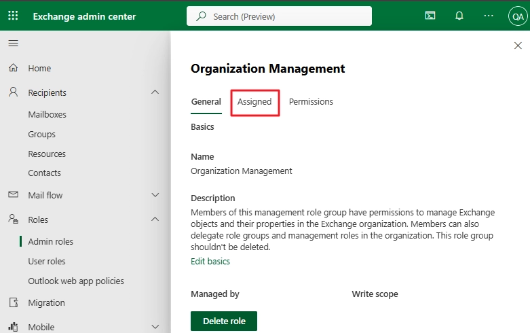This screenshot has height=333, width=530.
Task: Click the Delete role button
Action: coord(224,321)
